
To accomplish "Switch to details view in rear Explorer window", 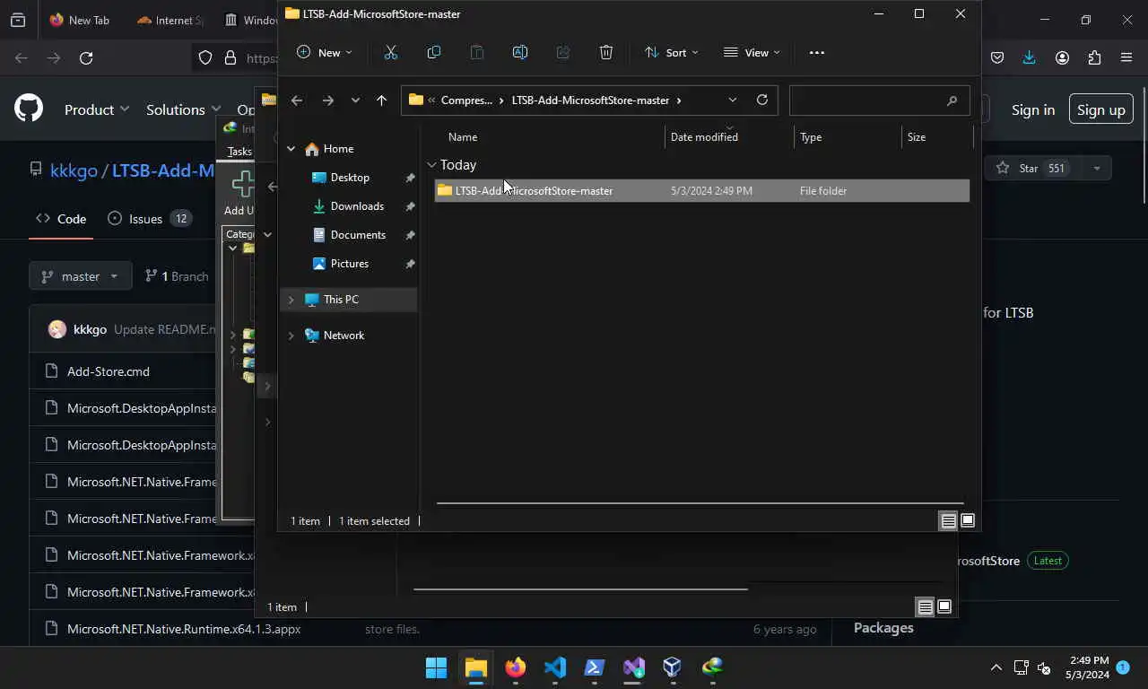I will [x=925, y=607].
